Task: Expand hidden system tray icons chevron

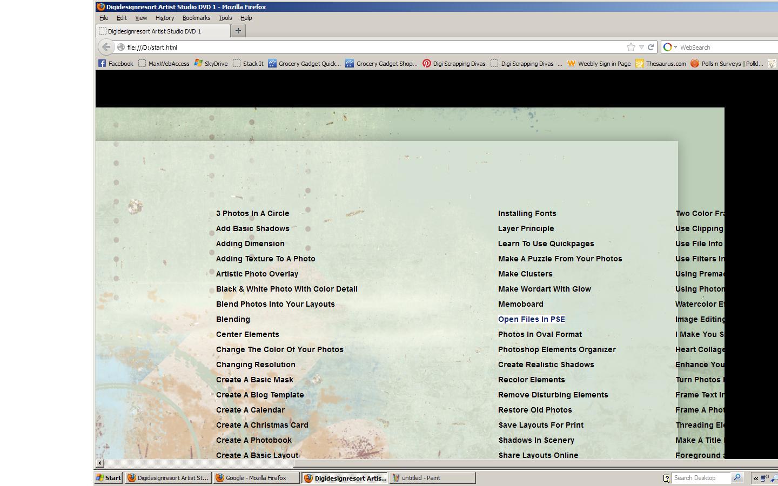Action: point(756,478)
